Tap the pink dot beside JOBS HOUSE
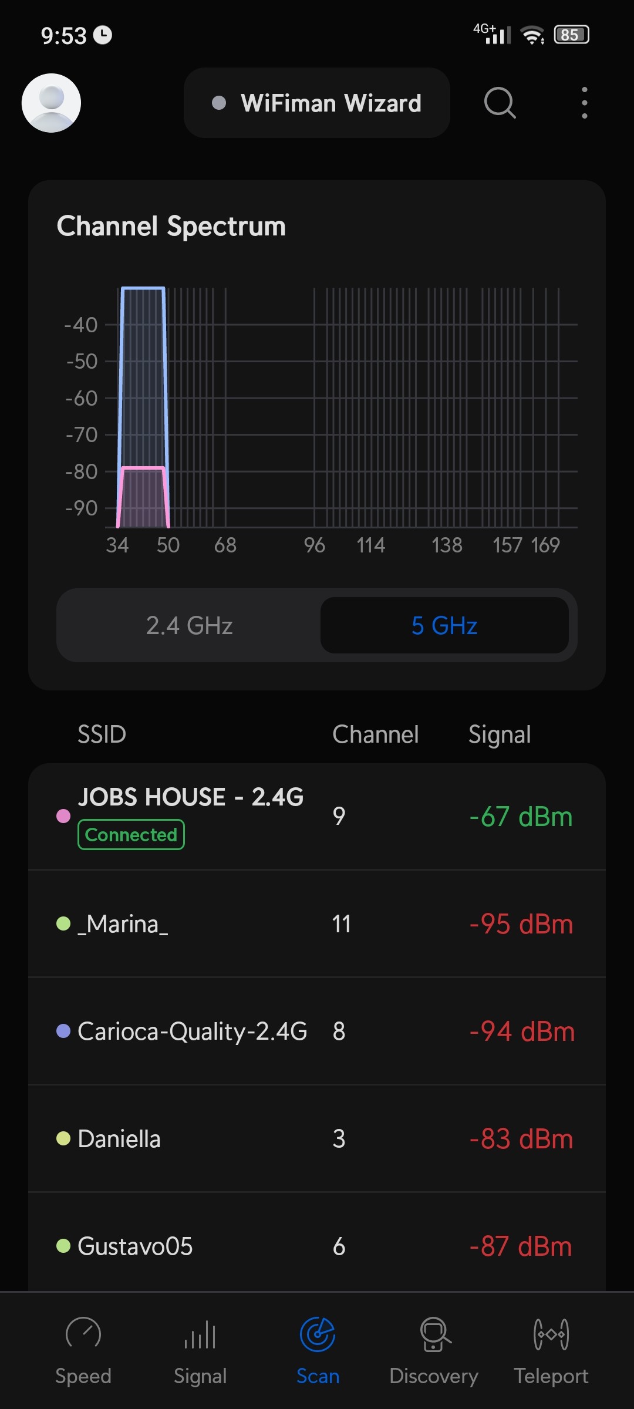The height and width of the screenshot is (1409, 634). (63, 816)
